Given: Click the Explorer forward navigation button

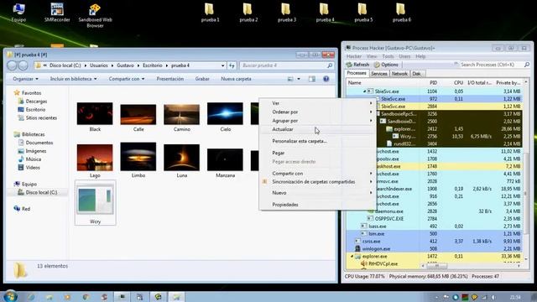Looking at the screenshot, I should coord(23,65).
